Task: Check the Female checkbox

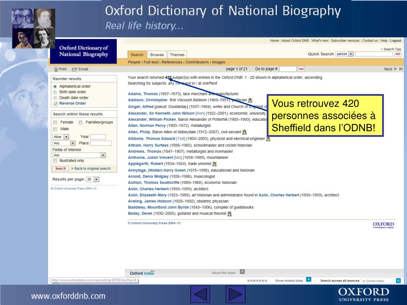Action: tap(55, 122)
